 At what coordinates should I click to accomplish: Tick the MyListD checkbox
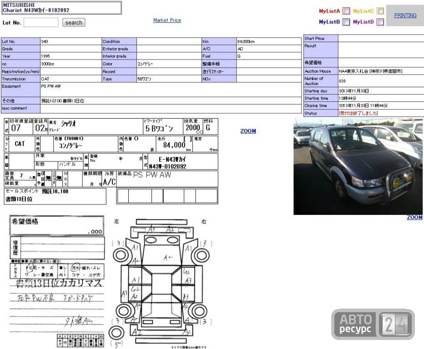point(380,22)
